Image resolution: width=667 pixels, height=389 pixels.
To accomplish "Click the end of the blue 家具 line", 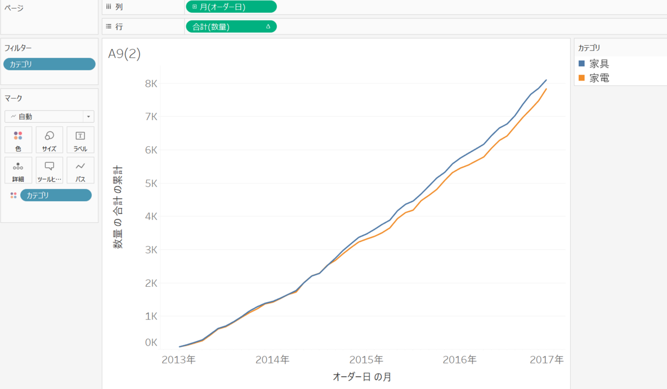I will coord(546,79).
